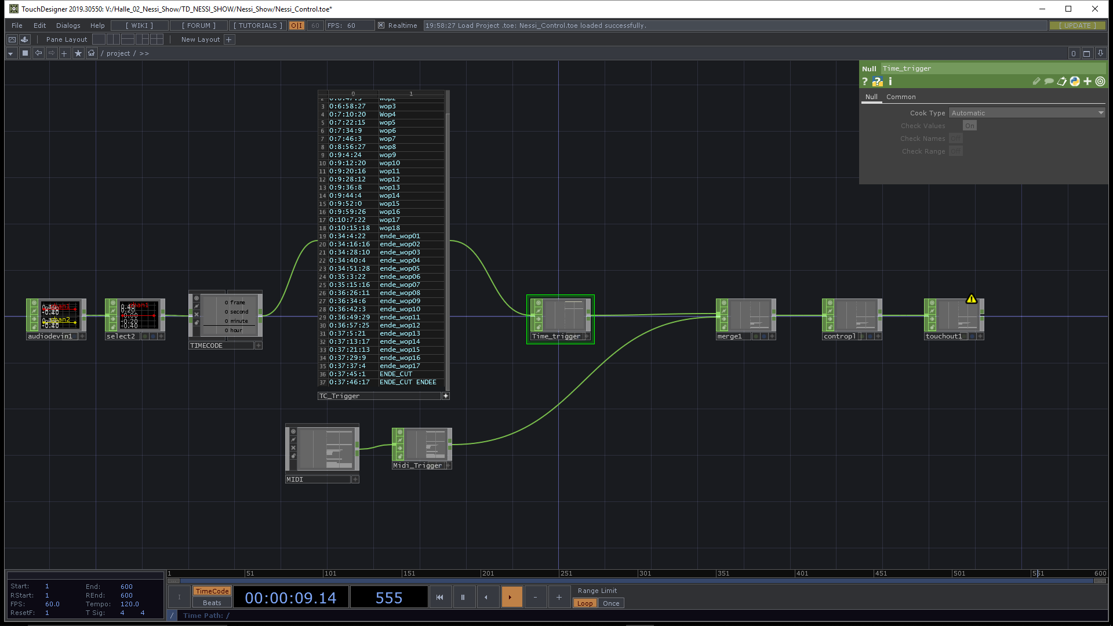Pause the timeline playback
The width and height of the screenshot is (1113, 626).
pos(463,597)
